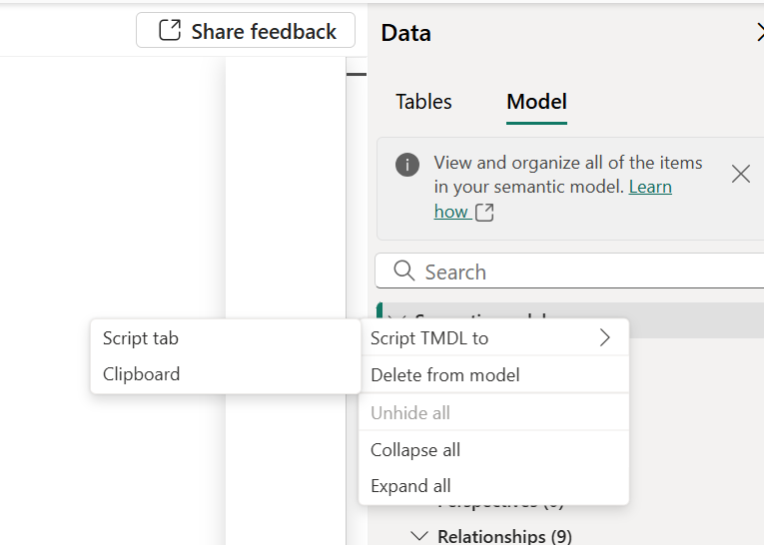The width and height of the screenshot is (764, 545).
Task: Close the Data pane
Action: click(x=759, y=33)
